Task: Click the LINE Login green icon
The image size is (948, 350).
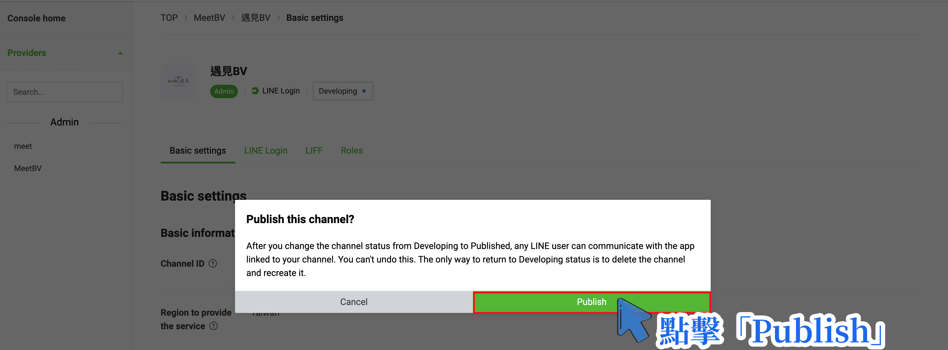Action: pos(255,91)
